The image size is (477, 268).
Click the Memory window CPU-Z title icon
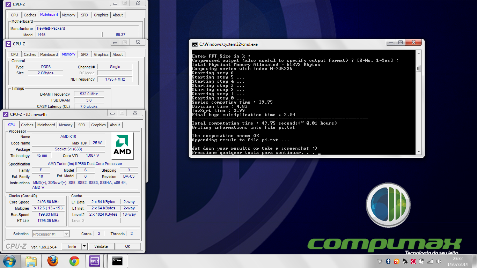point(8,44)
